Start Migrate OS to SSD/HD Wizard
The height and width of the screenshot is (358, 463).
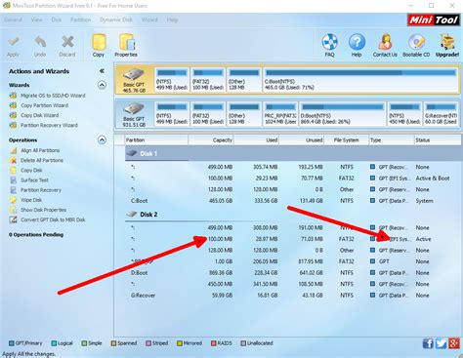tap(48, 96)
